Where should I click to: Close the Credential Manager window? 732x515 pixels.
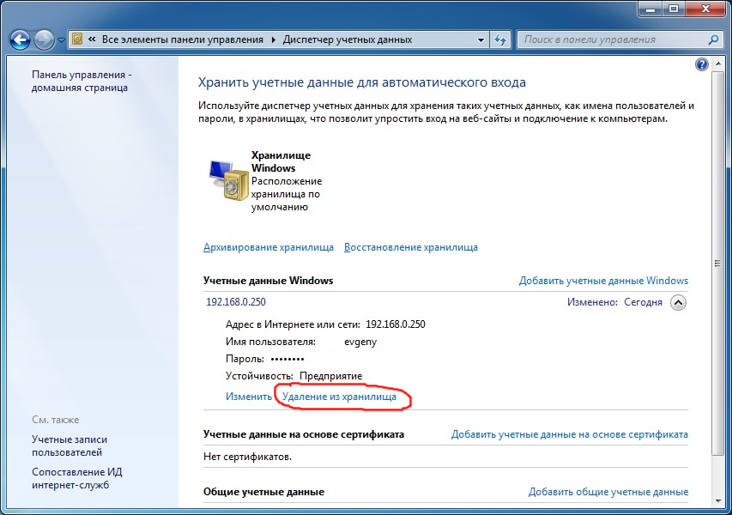tap(705, 9)
